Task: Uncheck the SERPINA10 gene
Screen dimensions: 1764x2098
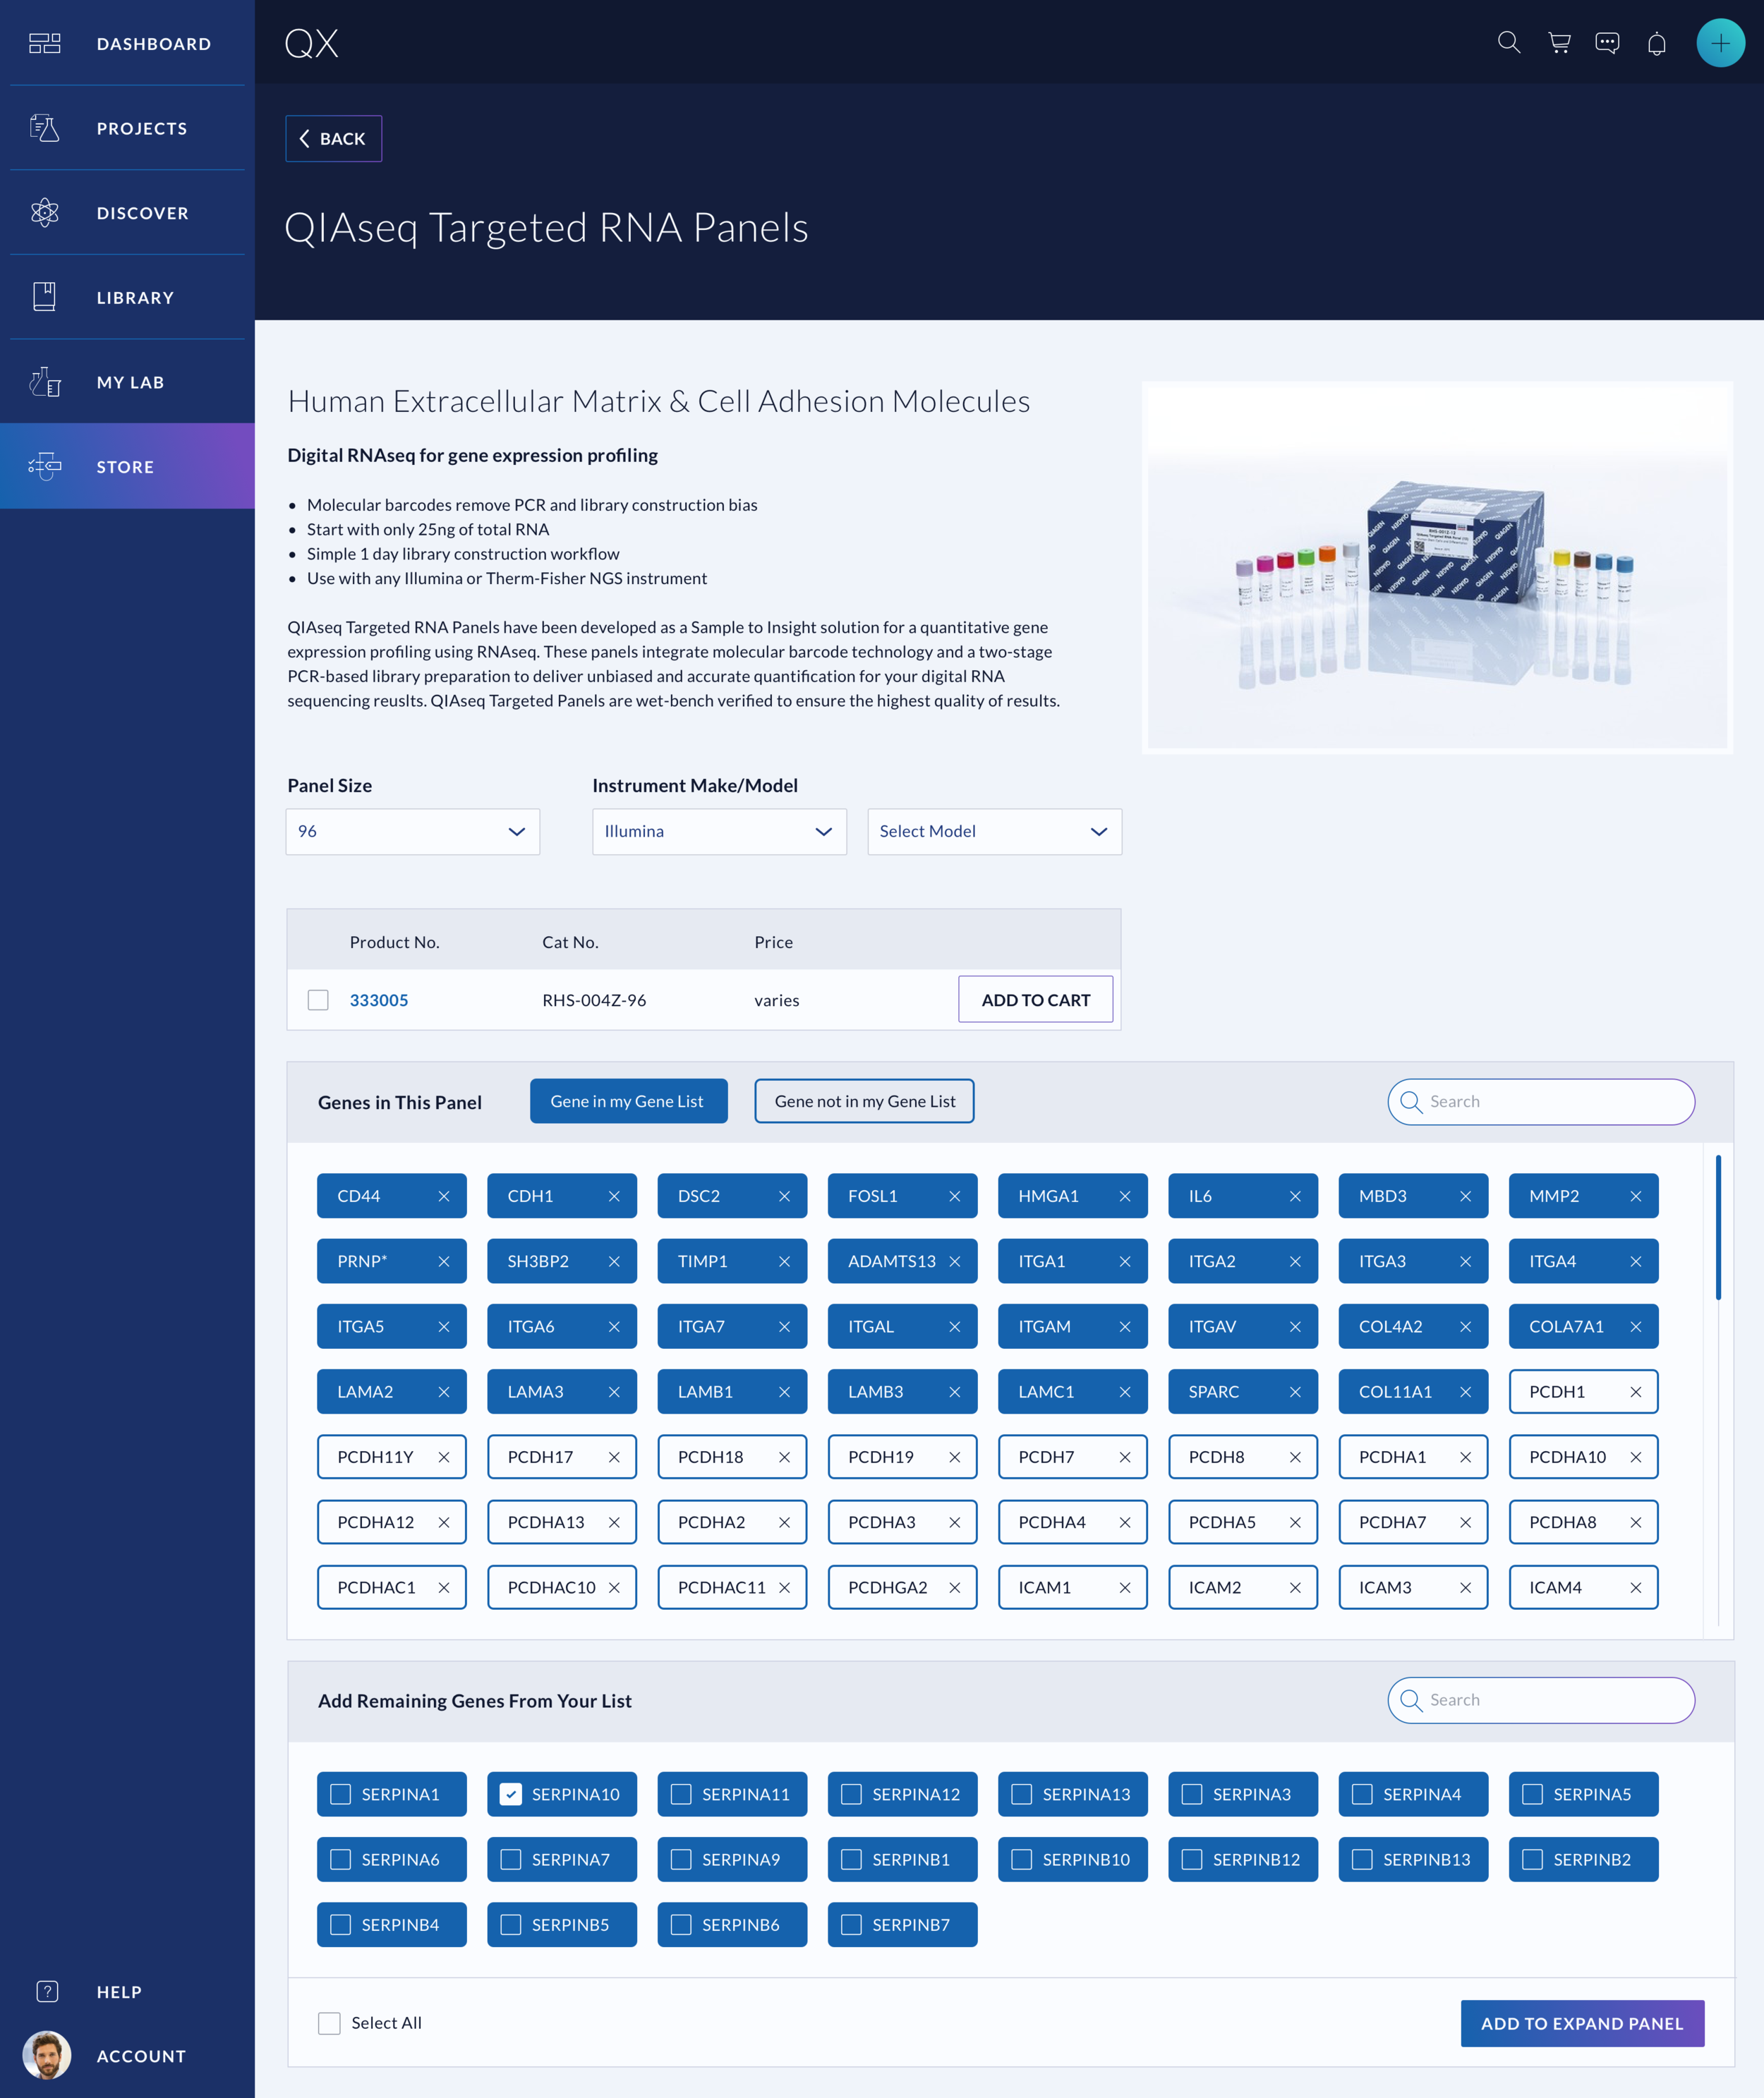Action: point(512,1794)
